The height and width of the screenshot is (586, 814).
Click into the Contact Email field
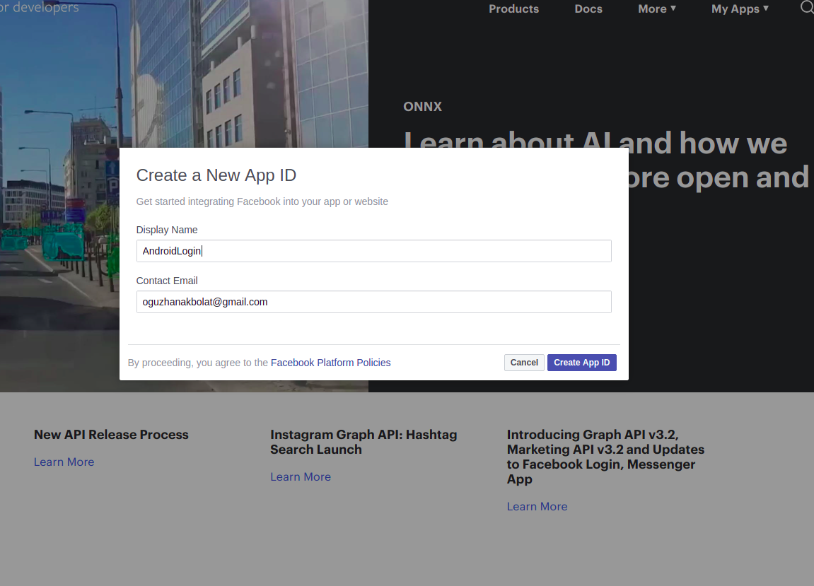click(373, 302)
